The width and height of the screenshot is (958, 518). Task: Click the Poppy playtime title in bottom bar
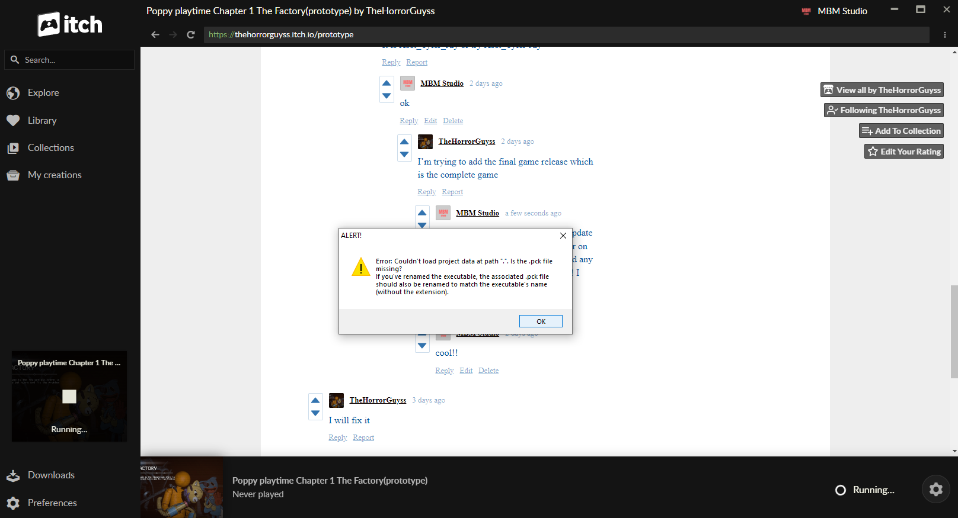click(x=330, y=481)
